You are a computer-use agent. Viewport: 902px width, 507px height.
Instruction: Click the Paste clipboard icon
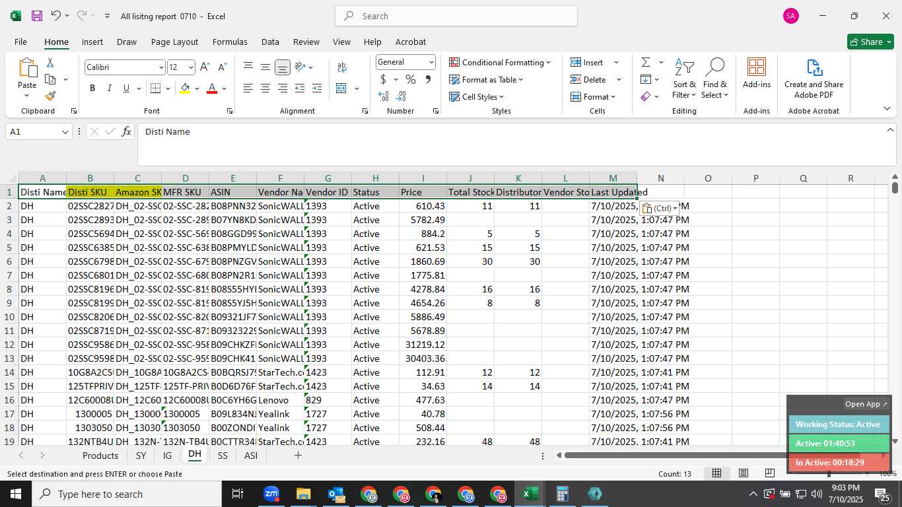pyautogui.click(x=27, y=68)
